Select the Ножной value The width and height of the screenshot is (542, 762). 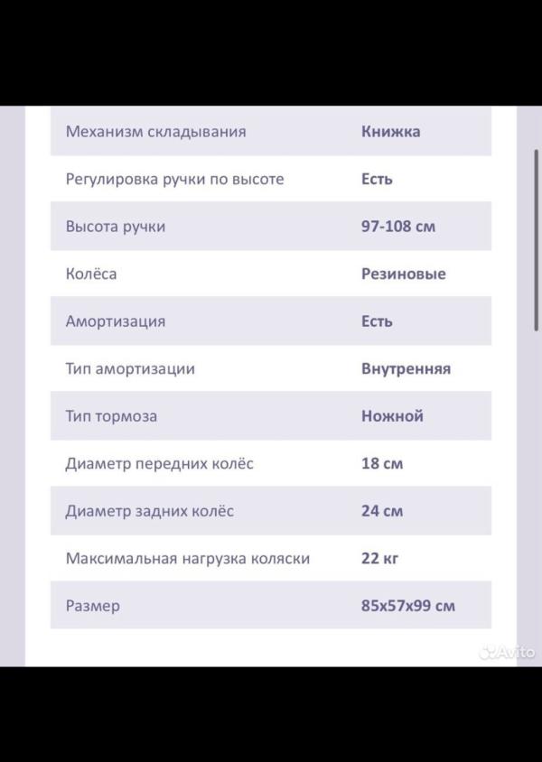coord(392,416)
